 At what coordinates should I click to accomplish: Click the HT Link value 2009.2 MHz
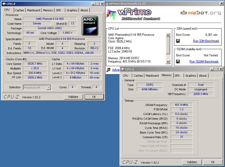point(35,77)
